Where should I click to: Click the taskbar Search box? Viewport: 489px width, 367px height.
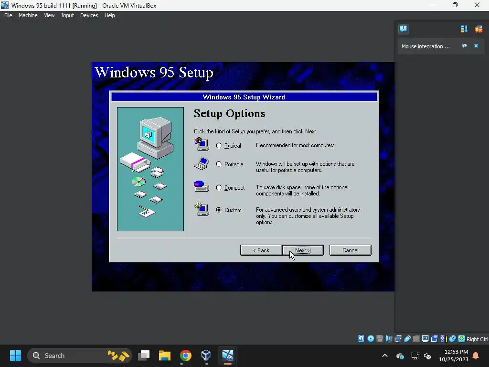click(80, 356)
